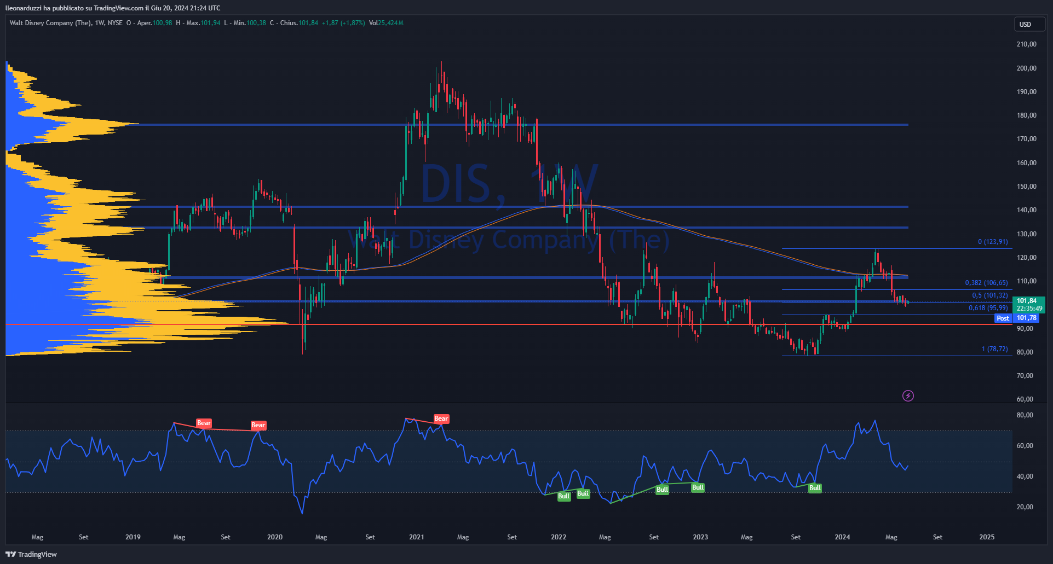Click the green 101,84 current price label
The image size is (1053, 564).
1027,301
